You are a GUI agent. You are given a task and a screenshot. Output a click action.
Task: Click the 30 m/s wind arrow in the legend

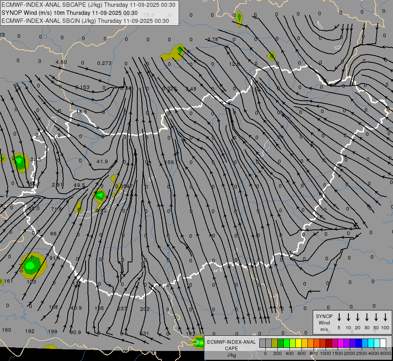point(367,317)
